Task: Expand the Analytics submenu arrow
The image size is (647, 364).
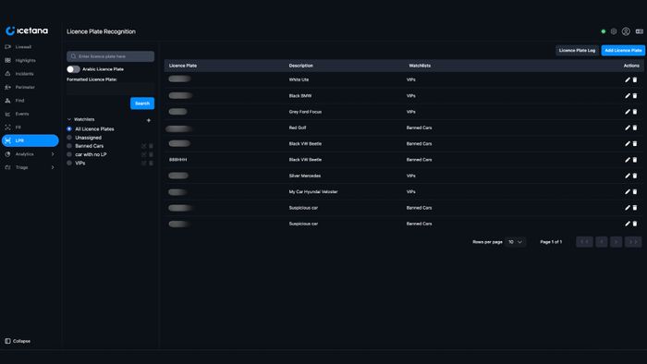Action: (53, 154)
